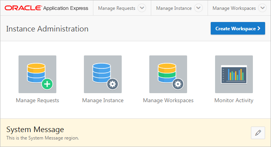Click the Create Workspace button
Image resolution: width=271 pixels, height=147 pixels.
point(238,28)
